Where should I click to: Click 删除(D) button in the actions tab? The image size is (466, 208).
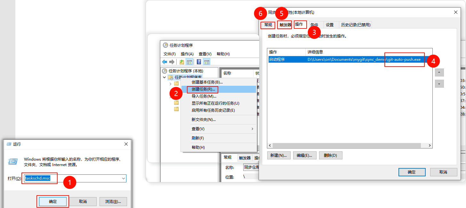[x=330, y=156]
